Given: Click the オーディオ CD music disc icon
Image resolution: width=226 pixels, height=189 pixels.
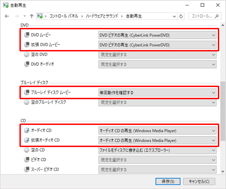Looking at the screenshot, I should [27, 130].
